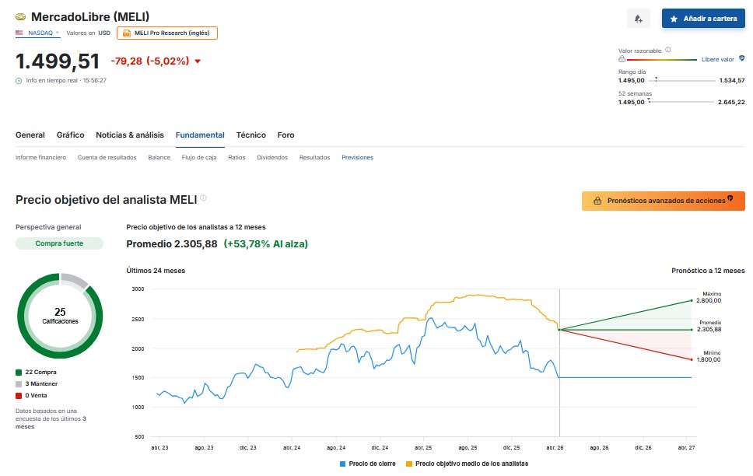Screen dimensions: 753x476
Task: Open Informe financiero subtab
Action: click(x=40, y=158)
